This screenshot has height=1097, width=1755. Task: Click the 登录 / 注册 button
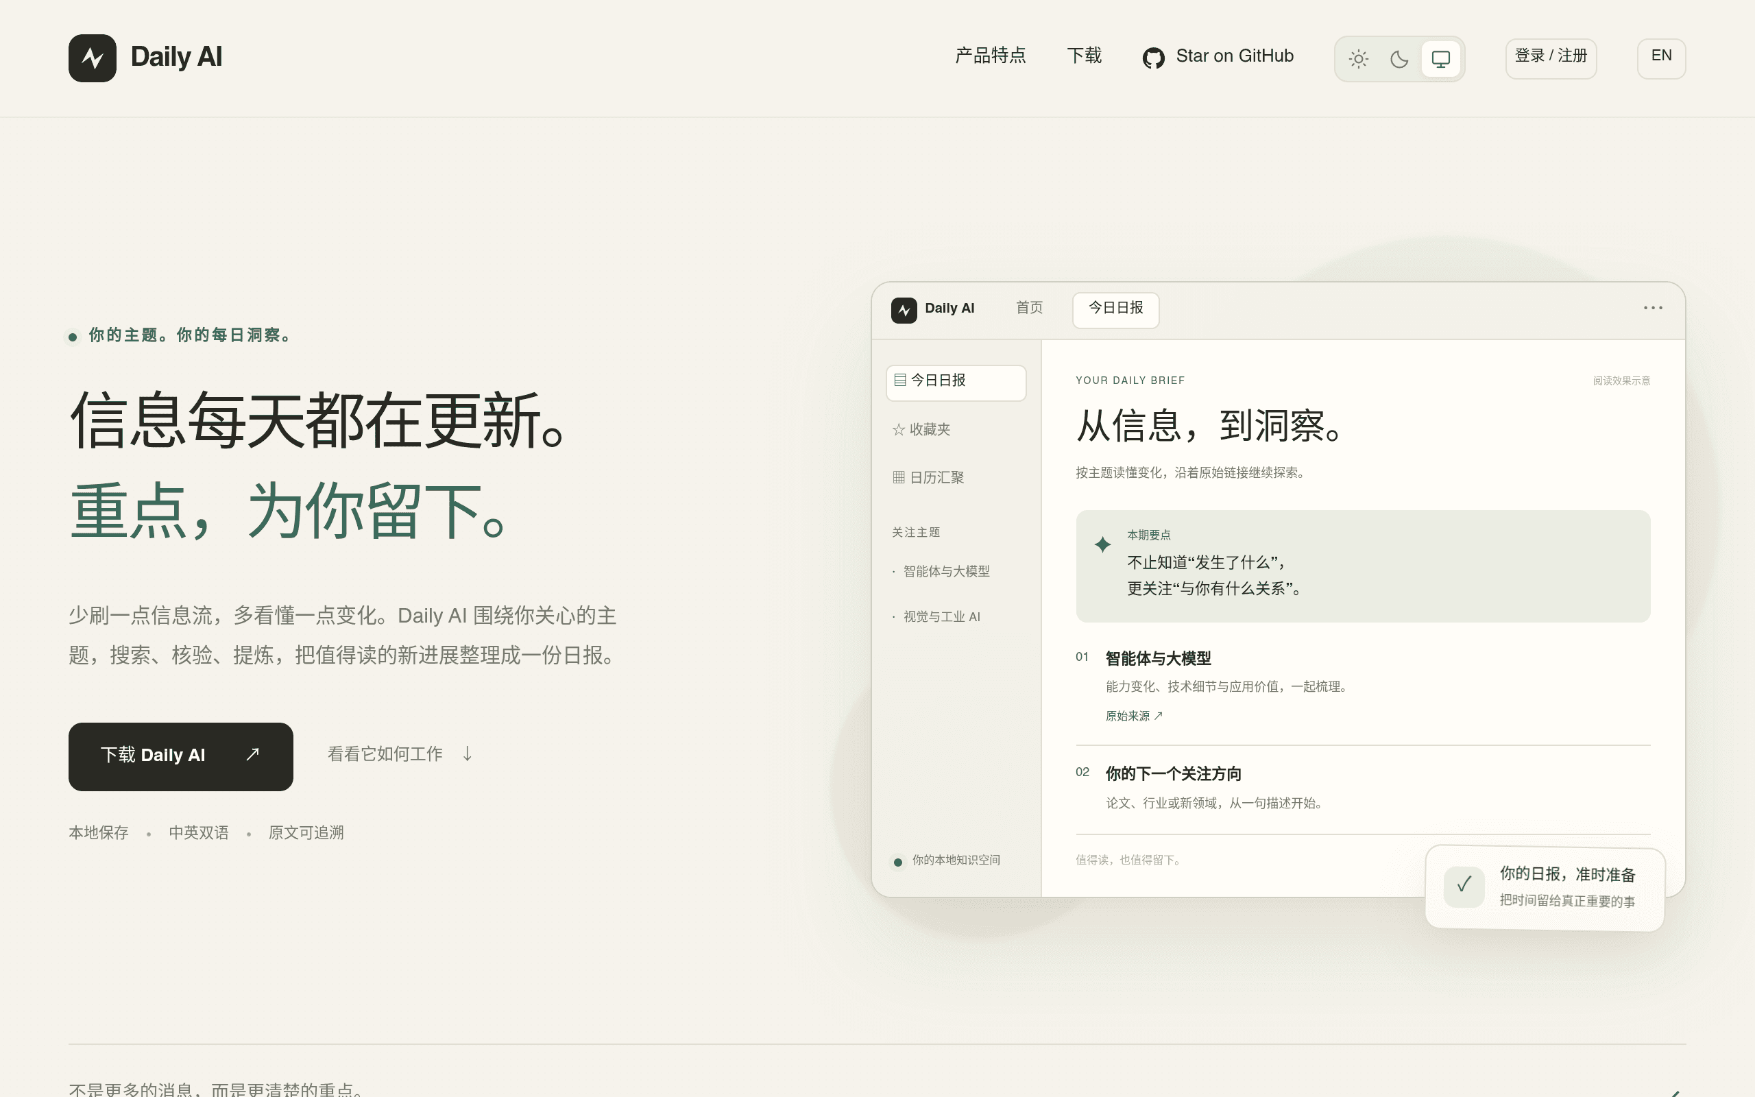1551,58
